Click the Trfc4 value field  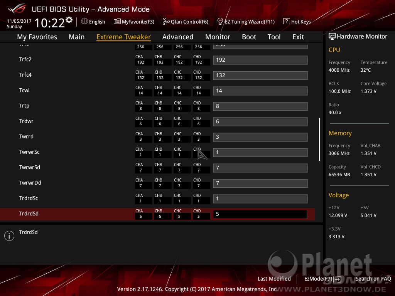point(260,75)
